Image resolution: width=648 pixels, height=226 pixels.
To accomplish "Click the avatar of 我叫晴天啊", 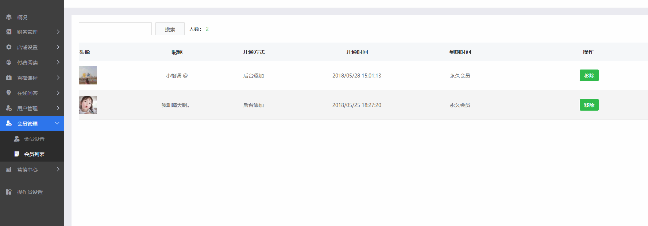I will pyautogui.click(x=88, y=105).
